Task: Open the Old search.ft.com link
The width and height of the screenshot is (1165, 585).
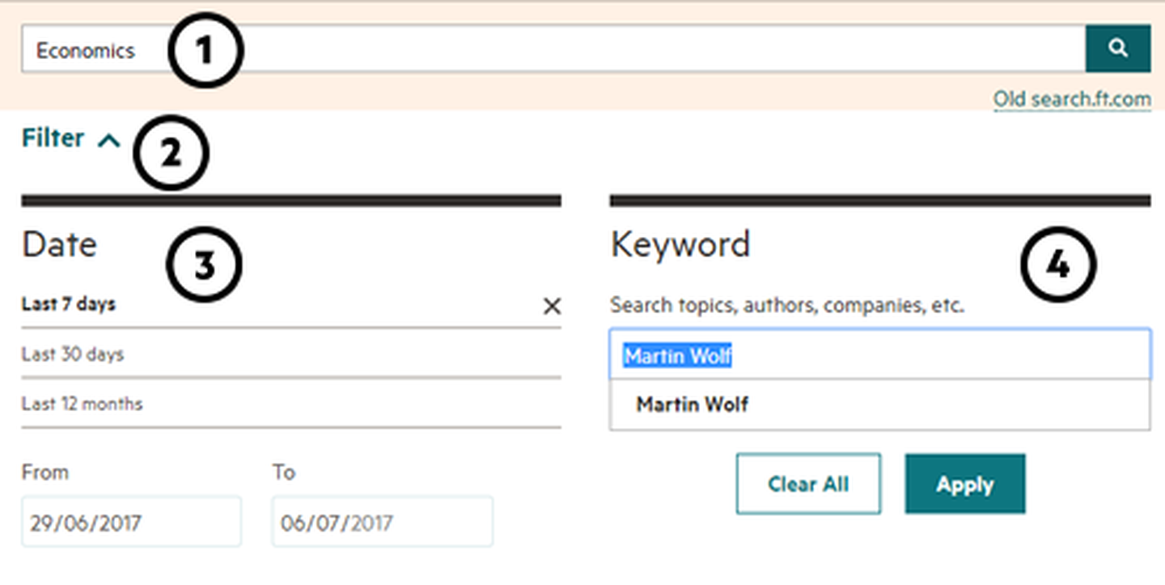Action: click(x=1072, y=98)
